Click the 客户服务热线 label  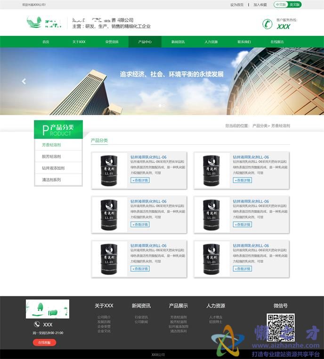coord(287,20)
